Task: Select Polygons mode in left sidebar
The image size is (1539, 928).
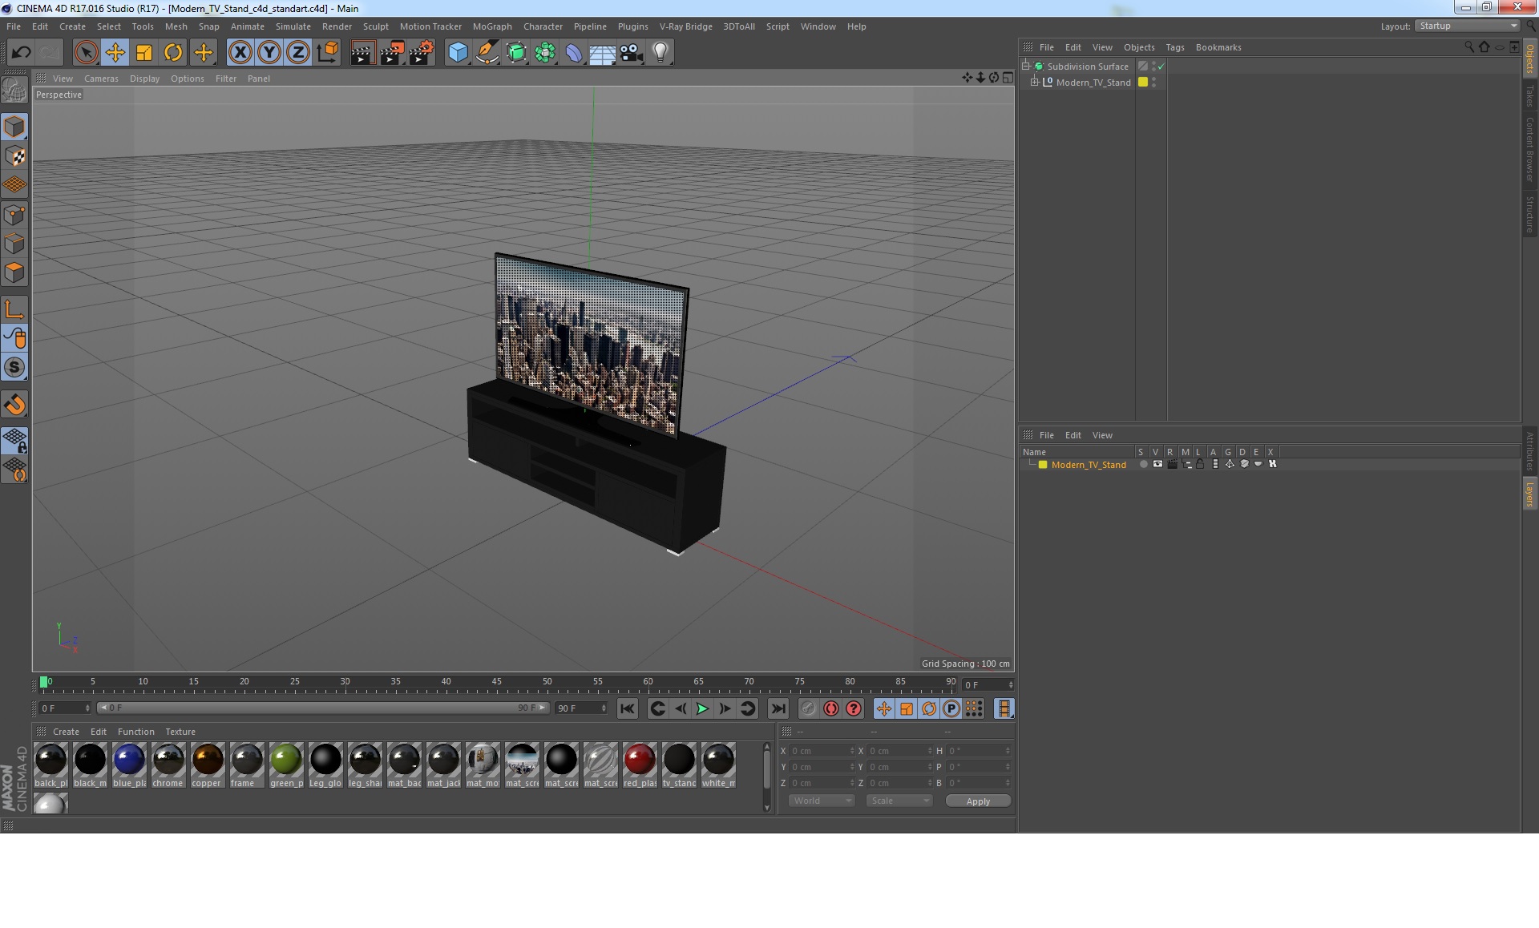Action: click(x=14, y=272)
